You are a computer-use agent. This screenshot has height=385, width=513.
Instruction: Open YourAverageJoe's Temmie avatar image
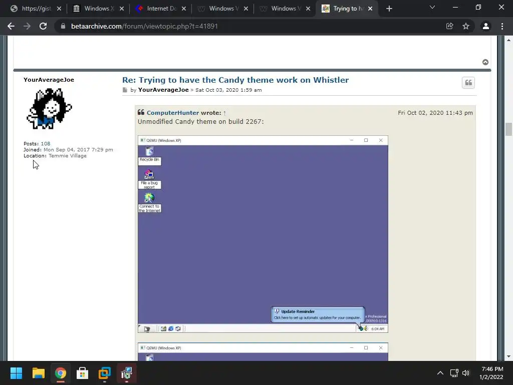49,109
